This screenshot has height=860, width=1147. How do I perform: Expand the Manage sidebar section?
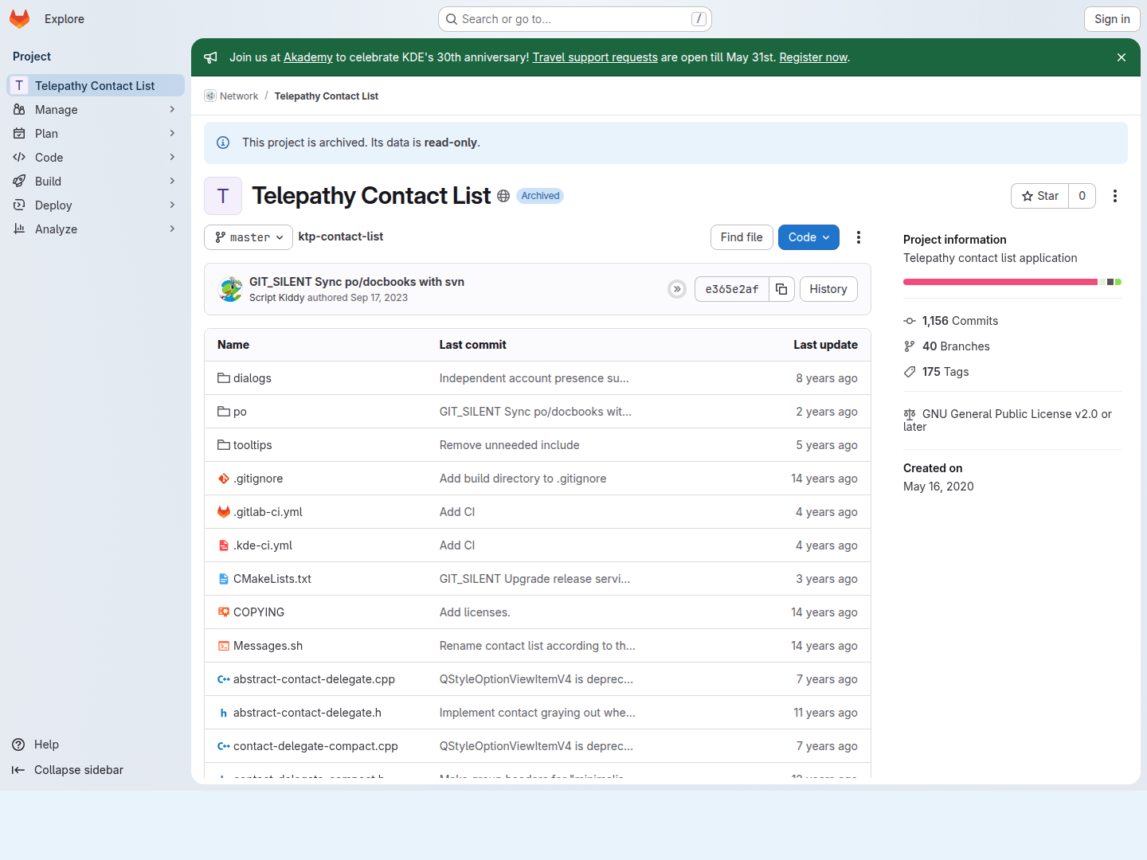tap(96, 110)
